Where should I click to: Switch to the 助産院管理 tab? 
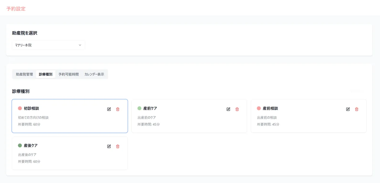(24, 74)
